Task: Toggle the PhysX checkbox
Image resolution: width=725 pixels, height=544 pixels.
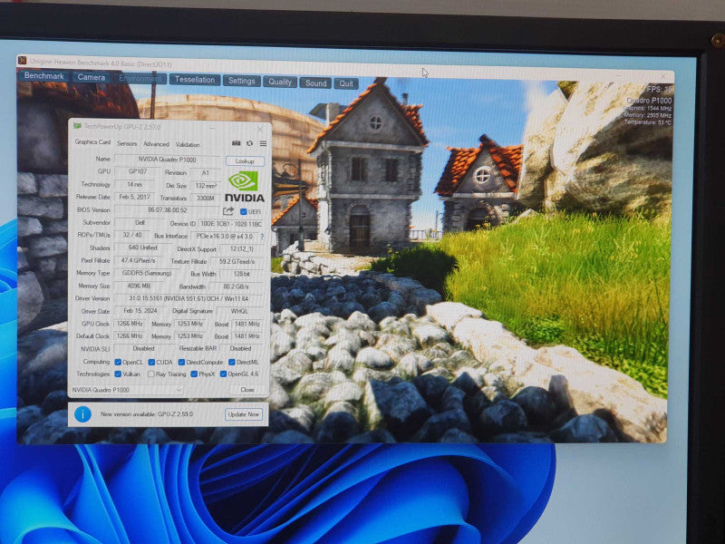Action: click(194, 374)
